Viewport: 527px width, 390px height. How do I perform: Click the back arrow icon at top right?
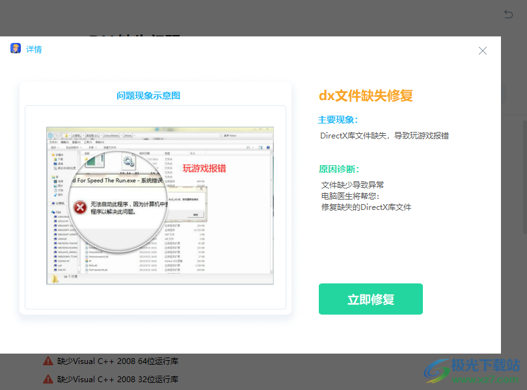coord(508,14)
